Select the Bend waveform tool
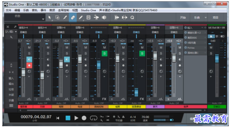Viewport: 230px width, 128px height. (96, 17)
